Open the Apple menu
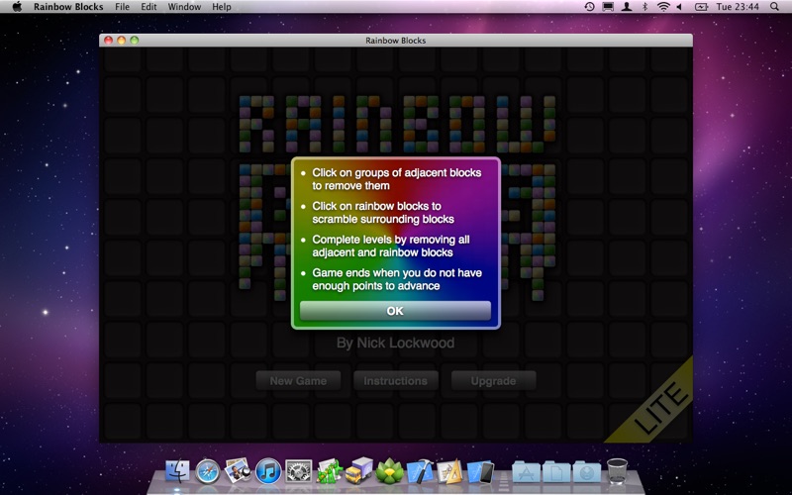This screenshot has width=792, height=495. [17, 7]
